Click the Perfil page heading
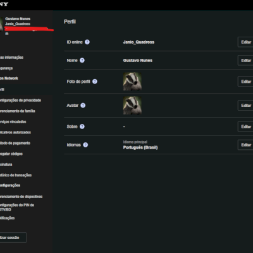The height and width of the screenshot is (253, 253). tap(70, 22)
